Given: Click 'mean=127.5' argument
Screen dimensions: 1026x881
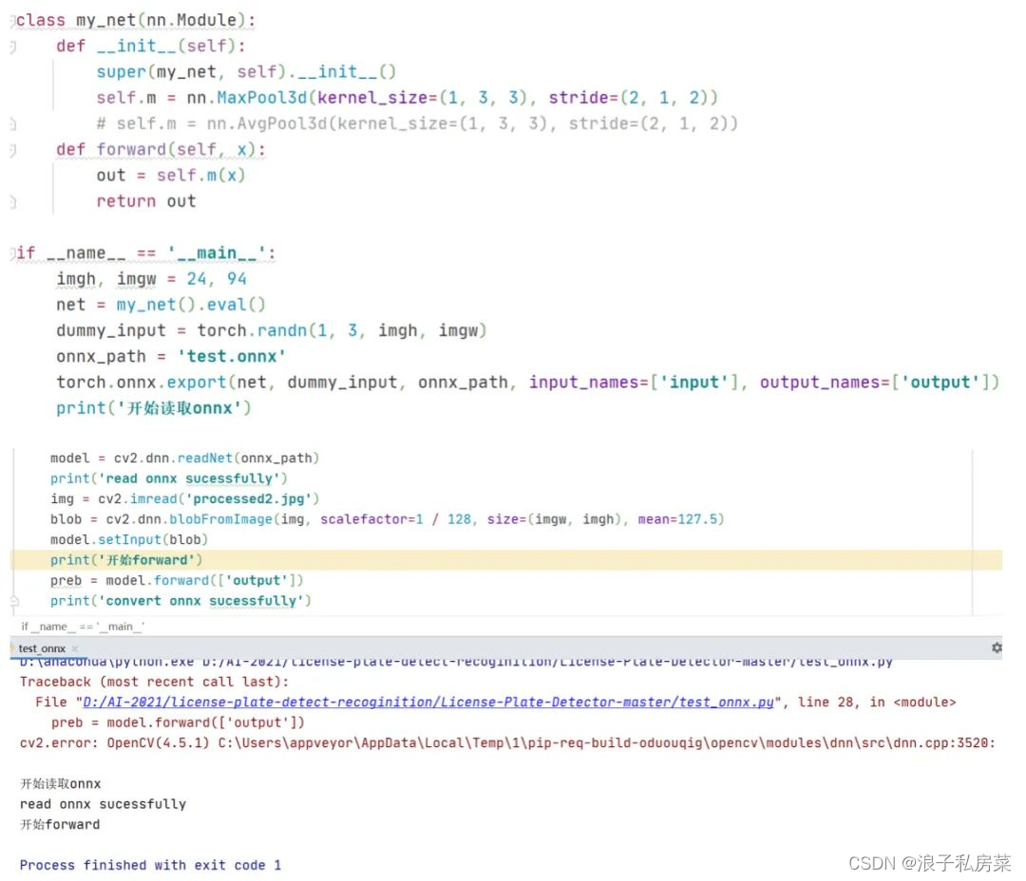Looking at the screenshot, I should coord(677,519).
